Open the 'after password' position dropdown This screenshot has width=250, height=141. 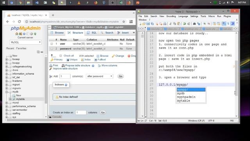(100, 76)
